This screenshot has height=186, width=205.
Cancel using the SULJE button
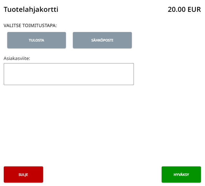click(23, 174)
